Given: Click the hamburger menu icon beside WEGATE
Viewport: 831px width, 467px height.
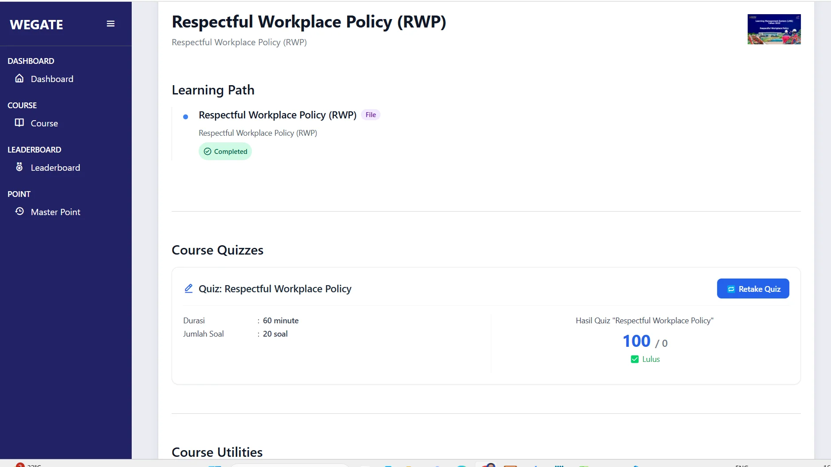Looking at the screenshot, I should point(110,24).
